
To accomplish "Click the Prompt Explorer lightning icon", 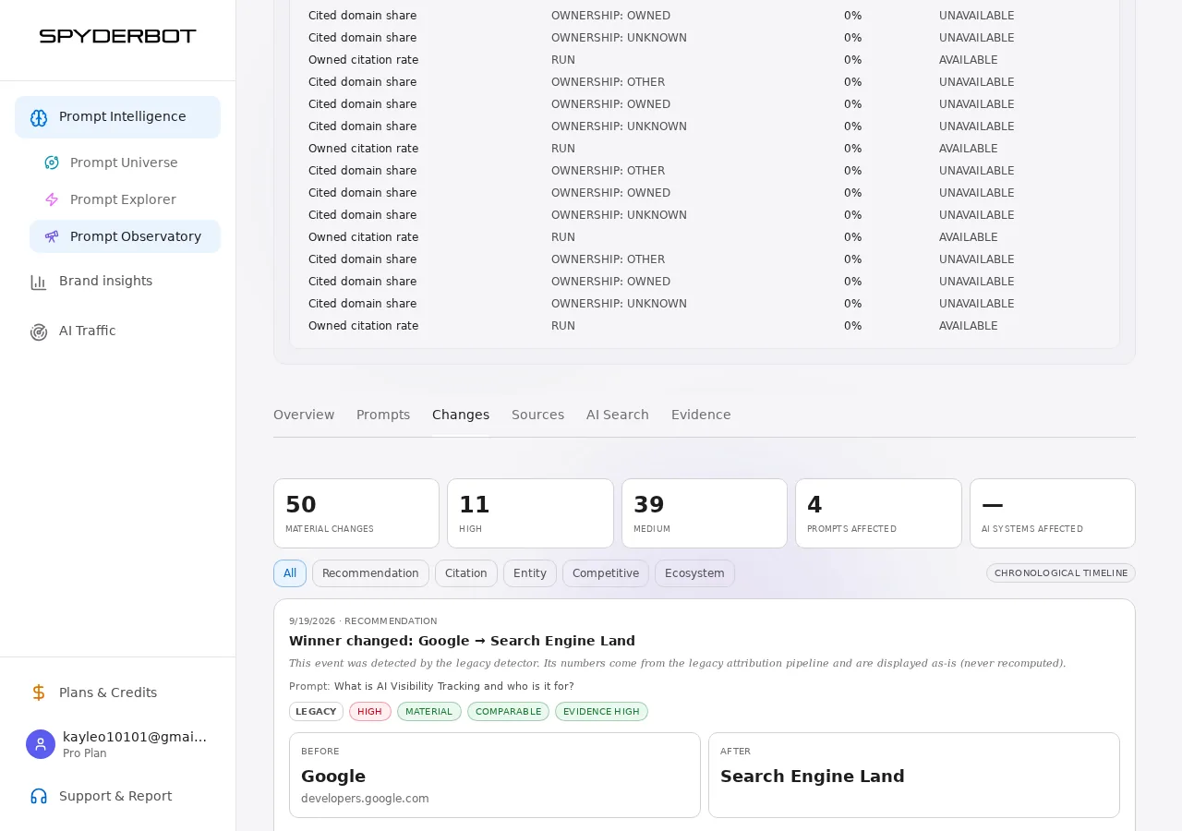I will (52, 199).
